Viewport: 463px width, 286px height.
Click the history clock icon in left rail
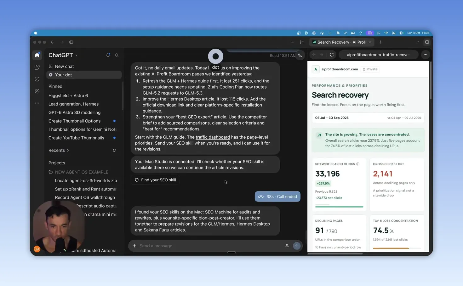tap(37, 79)
